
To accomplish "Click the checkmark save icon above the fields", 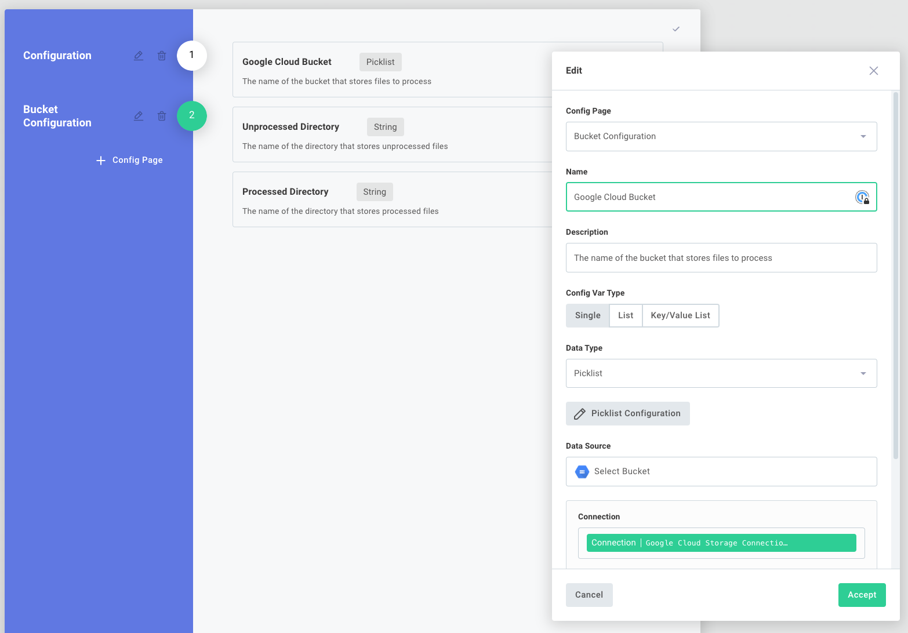I will [x=675, y=28].
